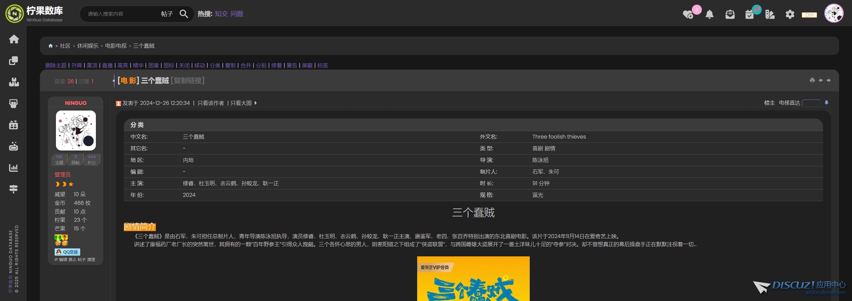Open the 三个蠢贼 movie poster image
Viewport: 852px width, 301px height.
tap(473, 279)
